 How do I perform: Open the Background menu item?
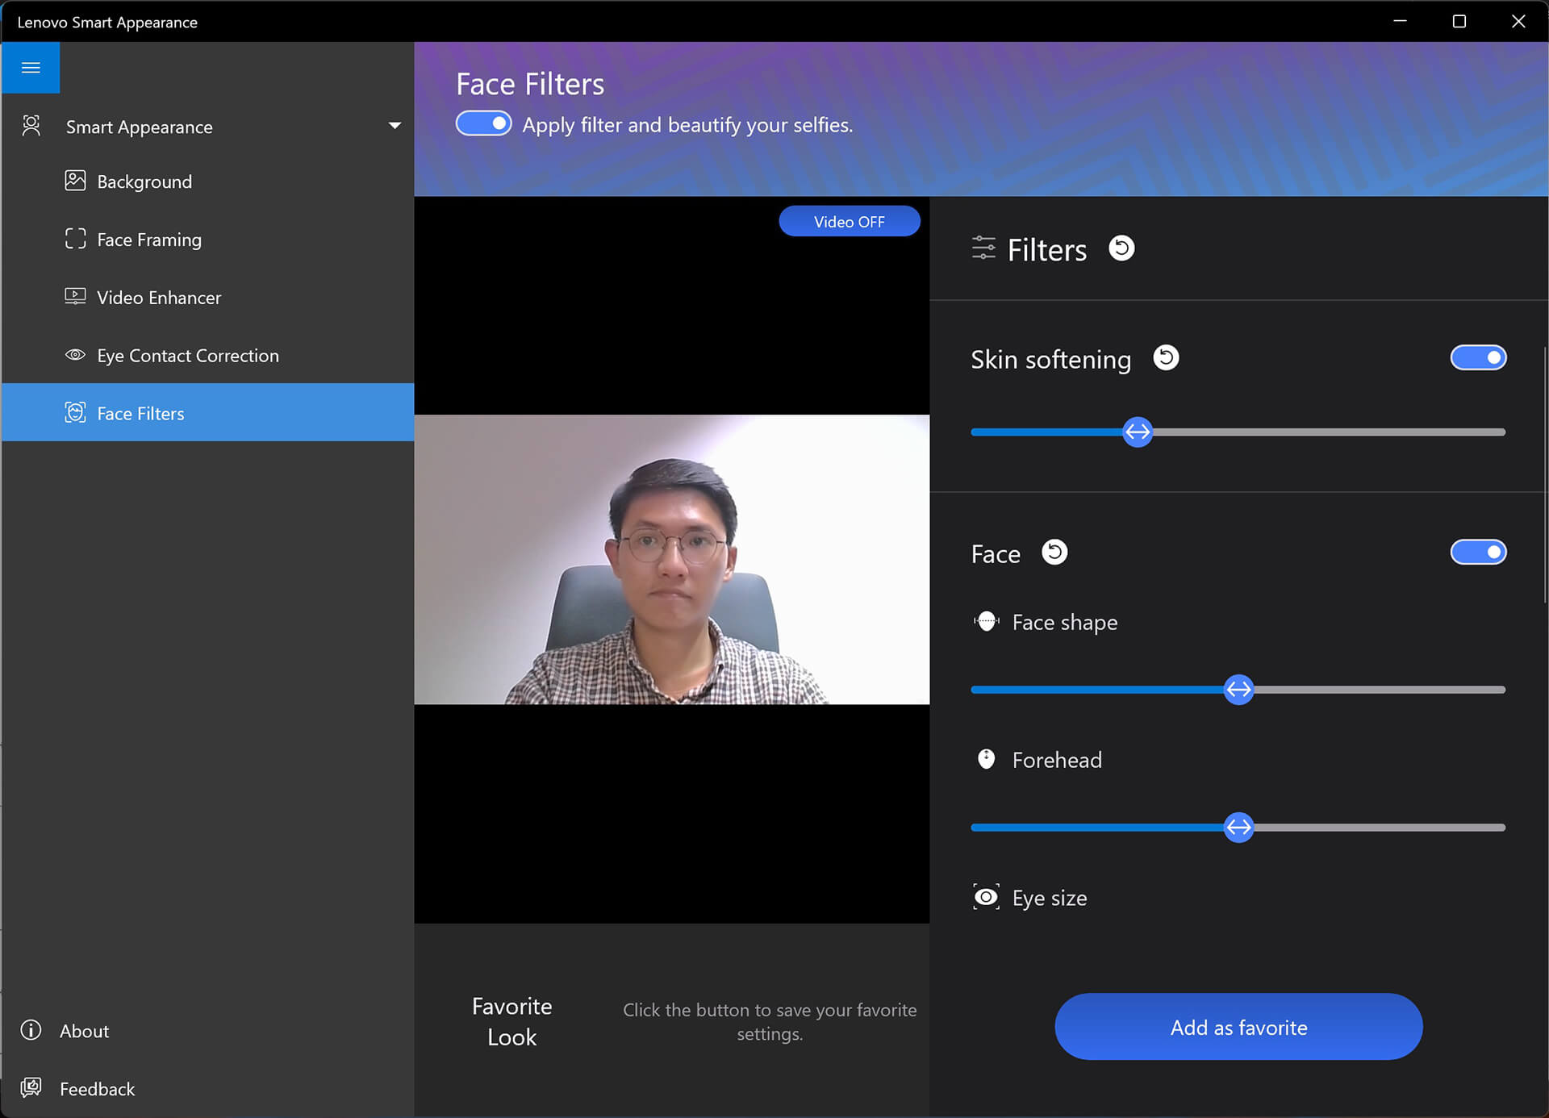click(x=144, y=181)
